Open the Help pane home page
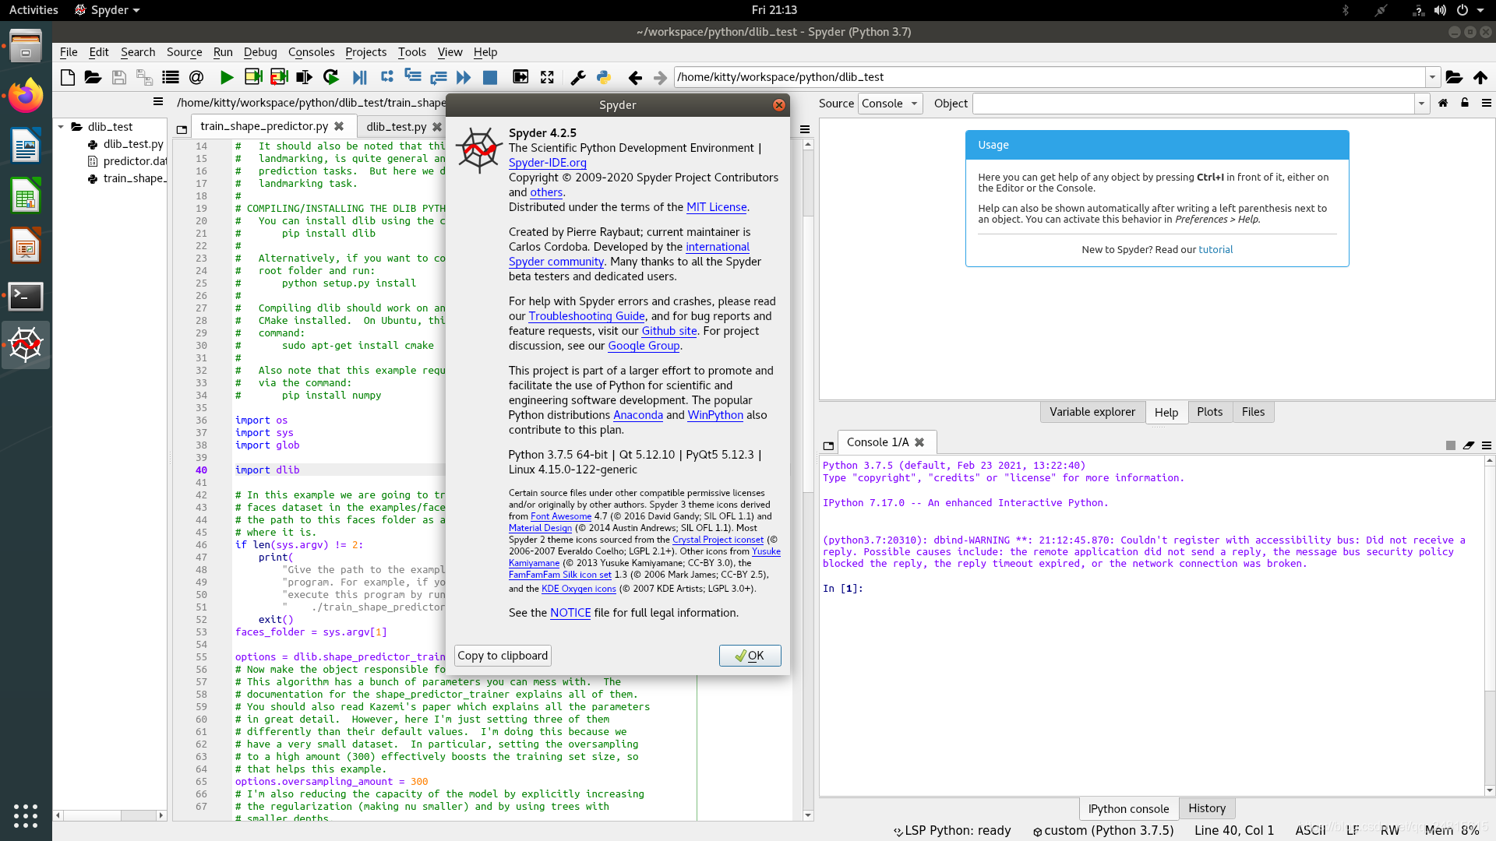The width and height of the screenshot is (1496, 841). coord(1444,103)
